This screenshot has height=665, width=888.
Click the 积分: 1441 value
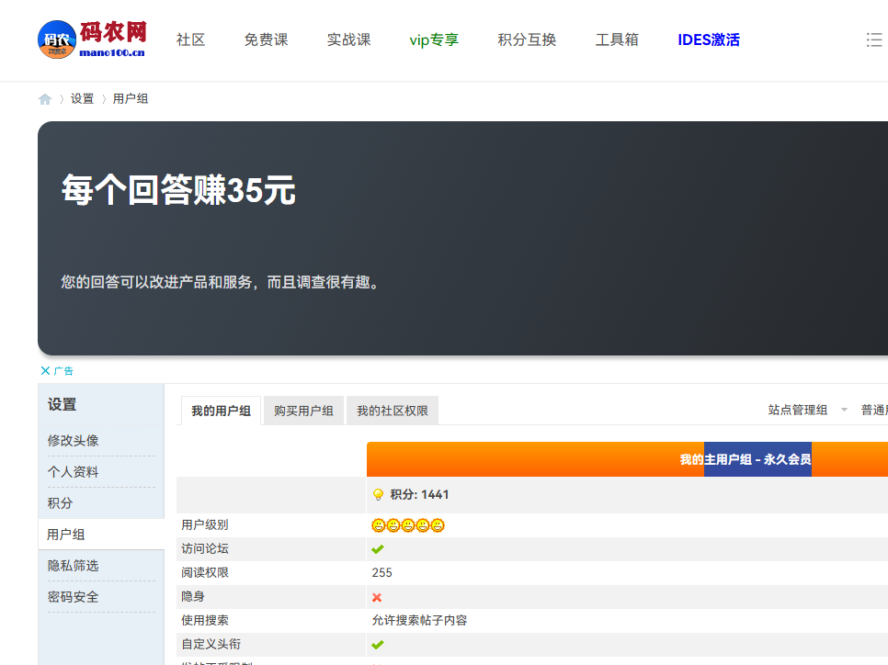[419, 495]
